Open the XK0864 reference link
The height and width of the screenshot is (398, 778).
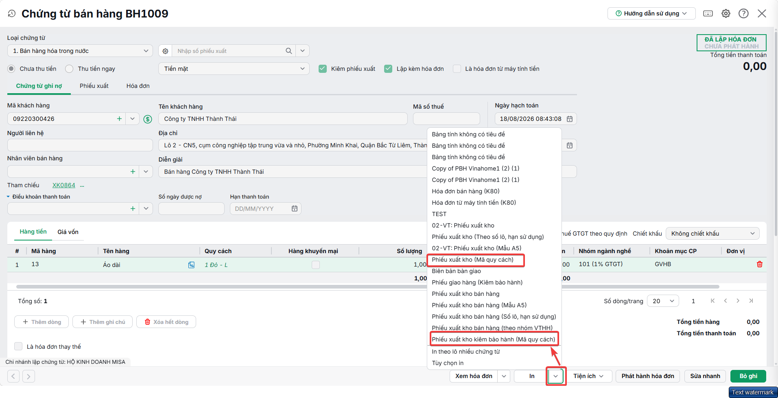(64, 185)
